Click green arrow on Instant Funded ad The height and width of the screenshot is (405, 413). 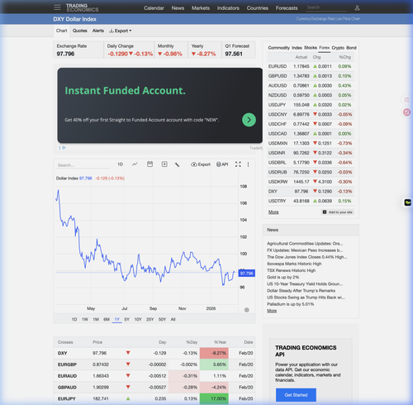pyautogui.click(x=249, y=120)
